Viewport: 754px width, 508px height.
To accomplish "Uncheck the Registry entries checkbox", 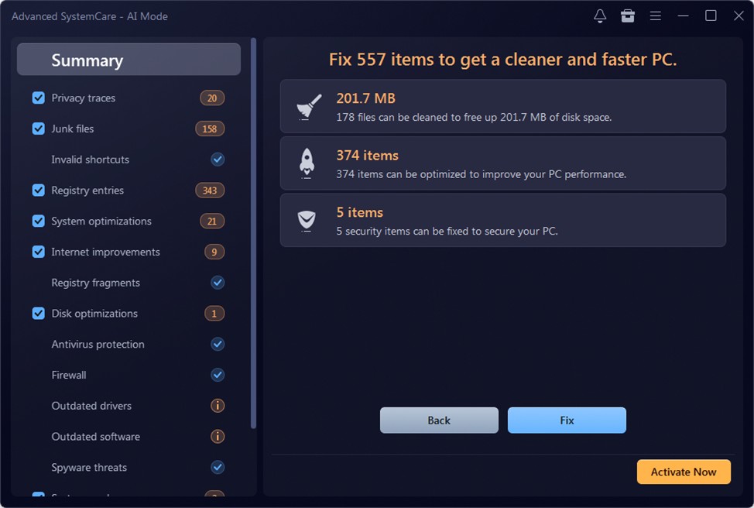I will (39, 190).
